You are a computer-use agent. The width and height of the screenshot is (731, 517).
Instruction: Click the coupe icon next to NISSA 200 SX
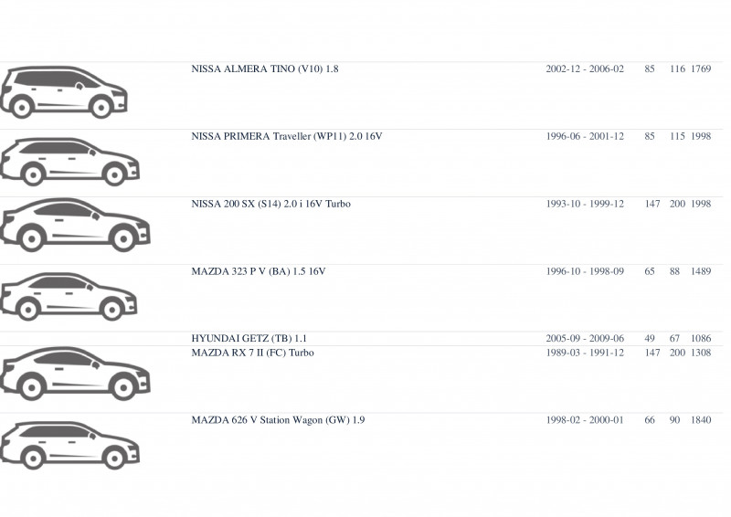coord(75,226)
